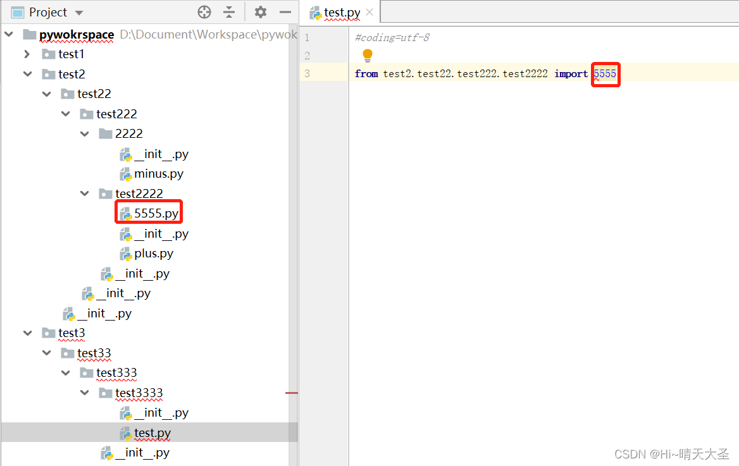Click the minus.py Python file icon
Viewport: 739px width, 466px height.
[126, 175]
